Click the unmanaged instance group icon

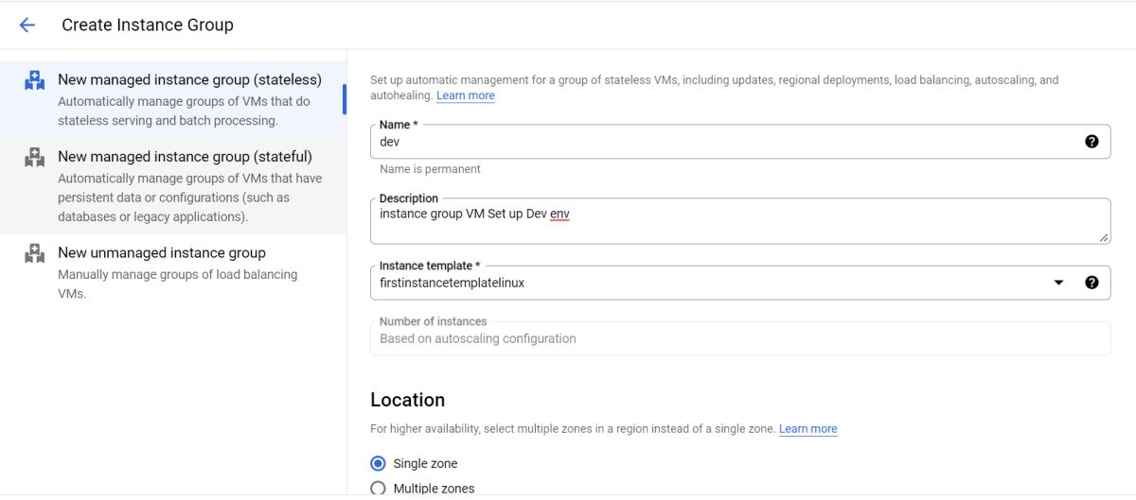coord(35,253)
